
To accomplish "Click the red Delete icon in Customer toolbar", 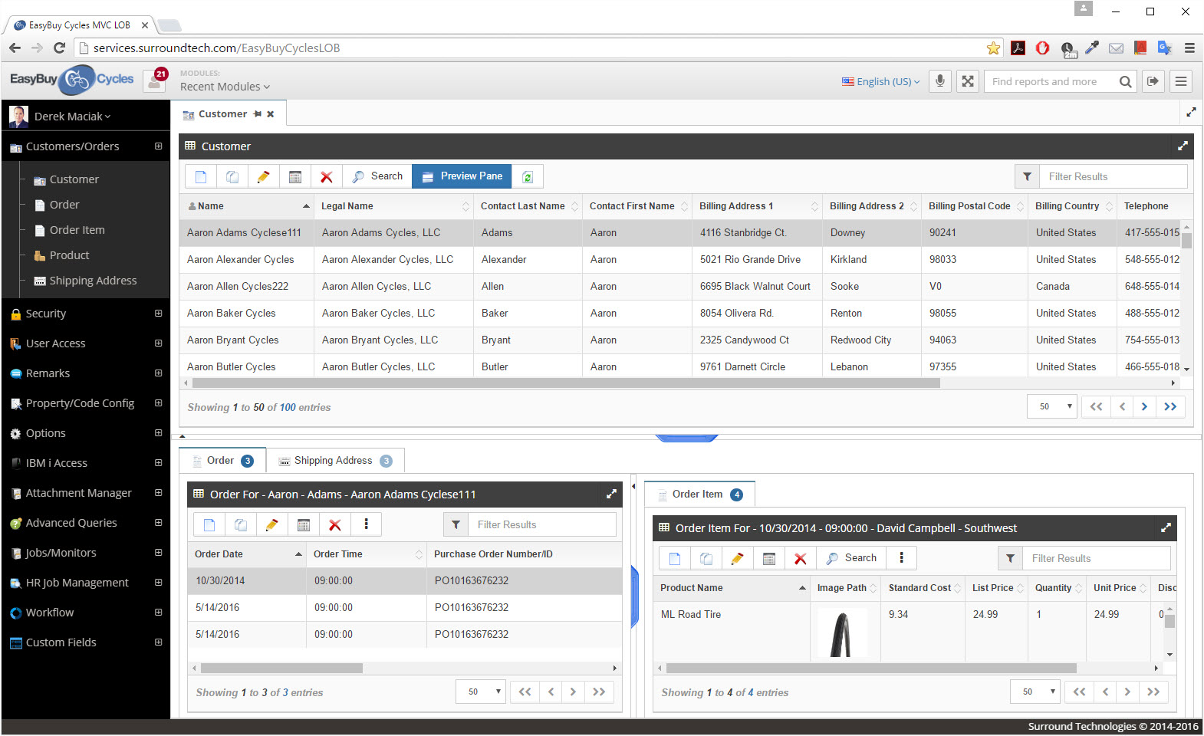I will pyautogui.click(x=326, y=176).
